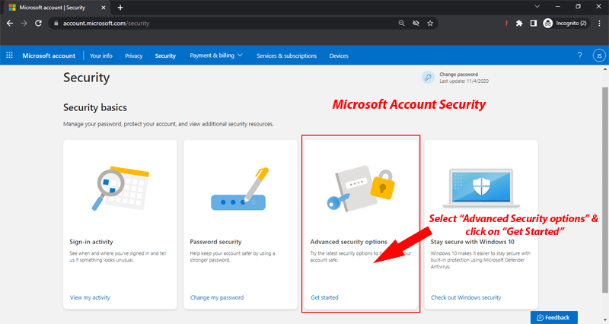Toggle the browser side panel icon
The height and width of the screenshot is (324, 609).
pos(534,24)
